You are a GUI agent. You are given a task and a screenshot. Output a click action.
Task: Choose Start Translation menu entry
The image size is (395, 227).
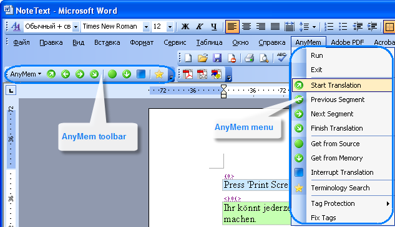click(x=342, y=85)
